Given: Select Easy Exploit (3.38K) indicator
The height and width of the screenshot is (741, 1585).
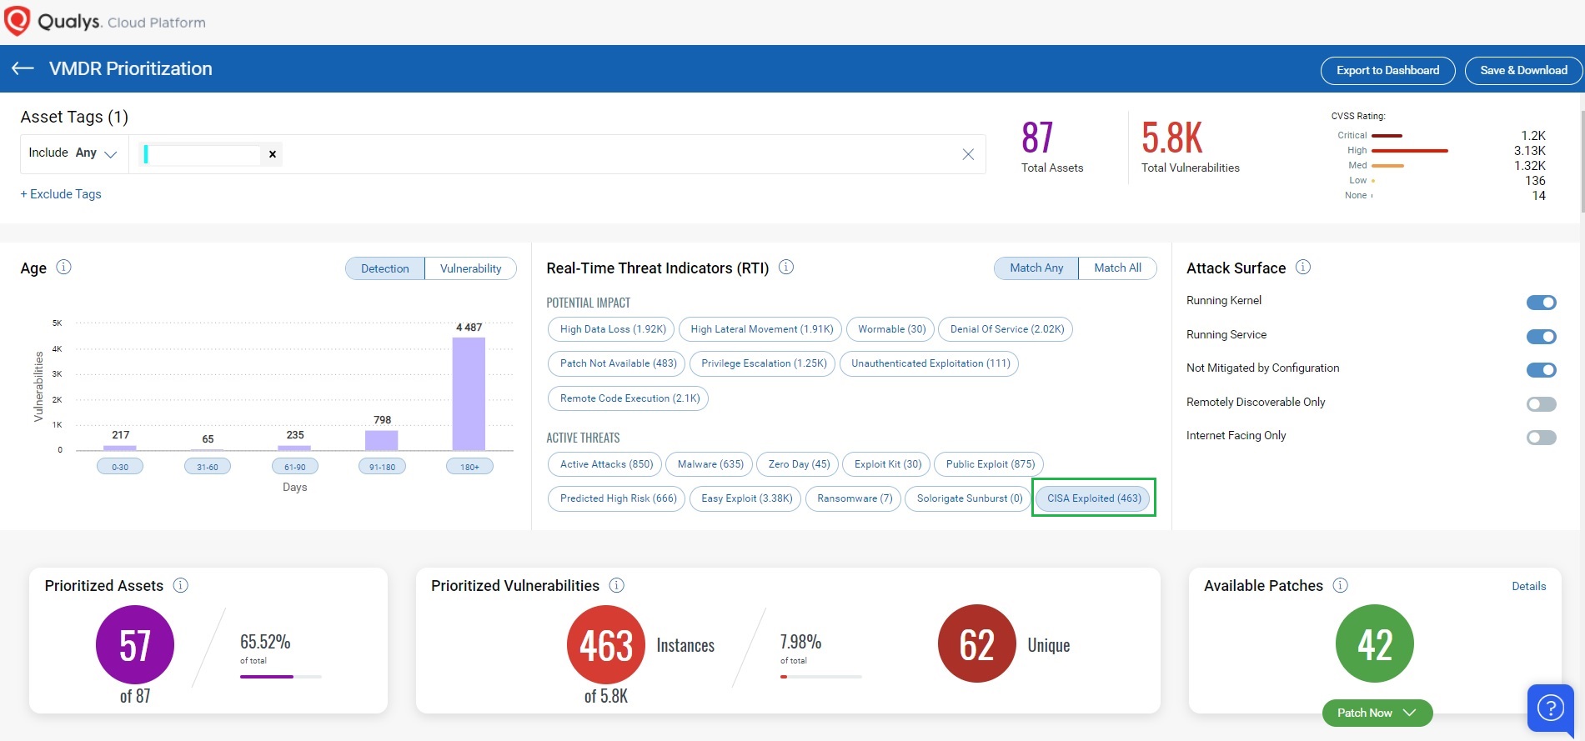Looking at the screenshot, I should tap(746, 498).
